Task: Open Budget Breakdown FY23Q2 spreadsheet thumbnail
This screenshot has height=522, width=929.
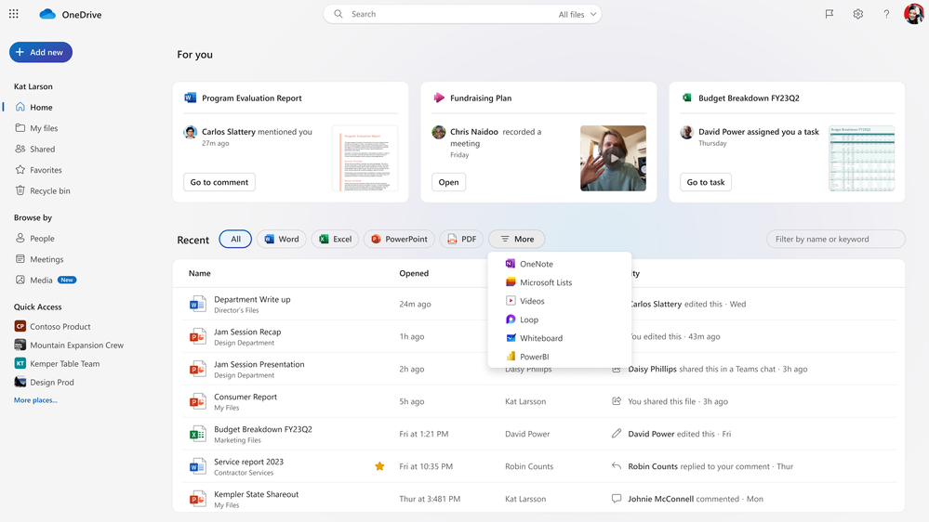Action: (861, 158)
